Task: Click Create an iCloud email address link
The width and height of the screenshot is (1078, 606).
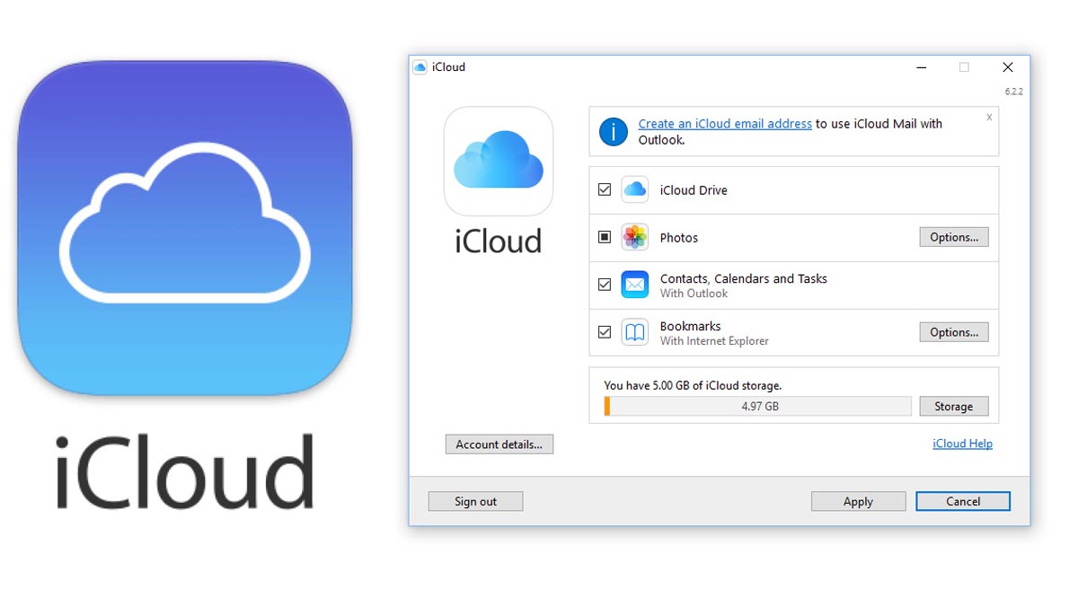Action: tap(725, 124)
